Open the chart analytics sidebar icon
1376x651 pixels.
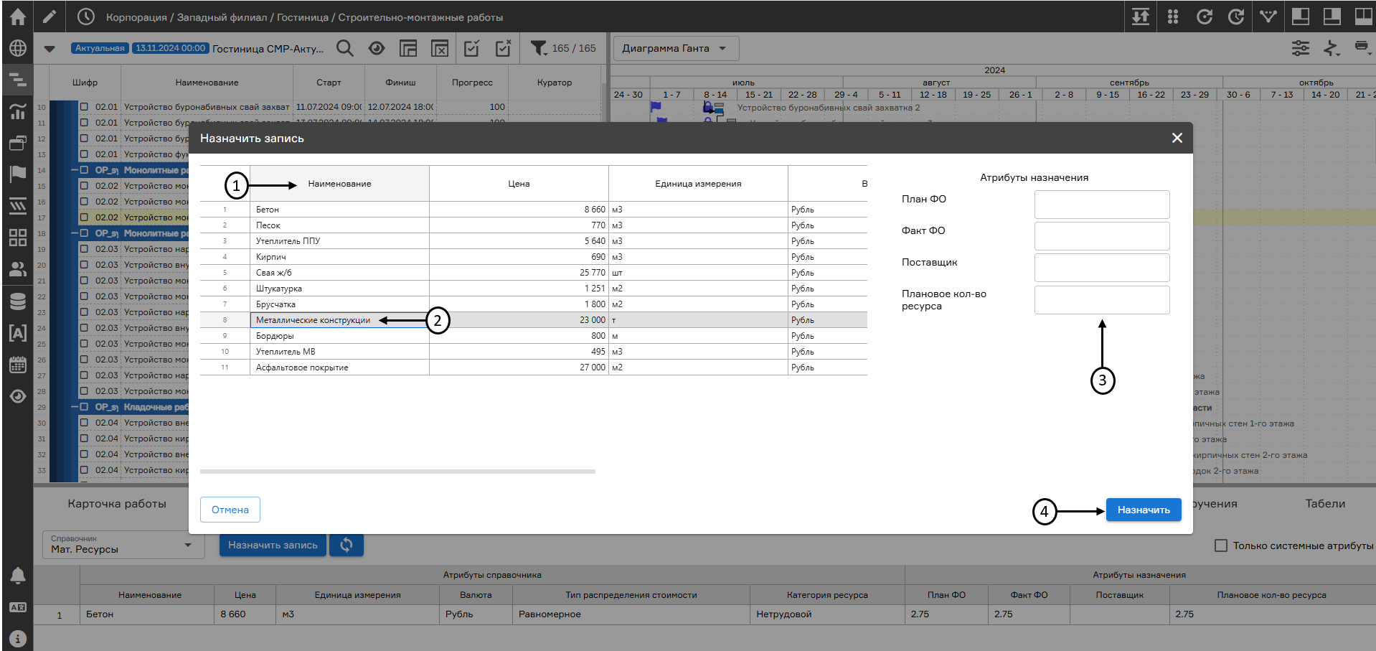17,111
